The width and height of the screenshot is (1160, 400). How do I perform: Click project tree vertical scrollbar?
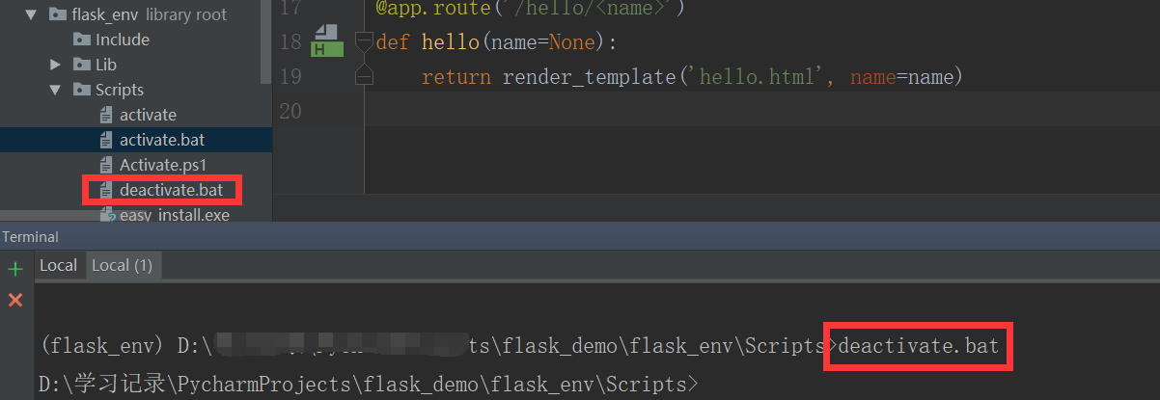(x=266, y=43)
